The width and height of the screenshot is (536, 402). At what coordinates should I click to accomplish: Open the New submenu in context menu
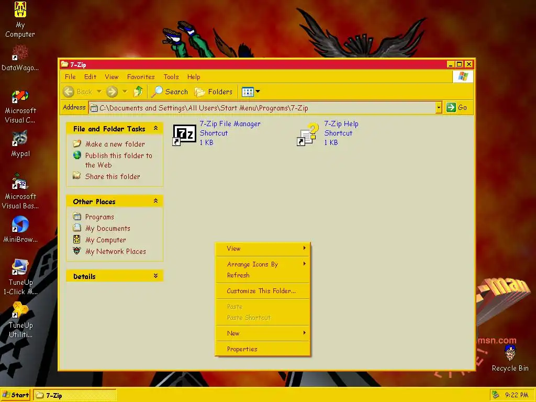coord(263,333)
